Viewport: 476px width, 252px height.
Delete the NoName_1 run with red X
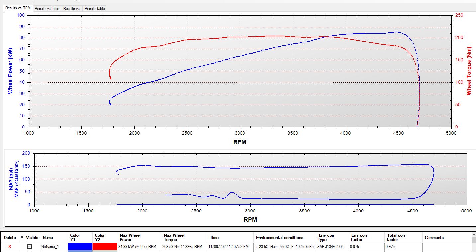(x=10, y=247)
